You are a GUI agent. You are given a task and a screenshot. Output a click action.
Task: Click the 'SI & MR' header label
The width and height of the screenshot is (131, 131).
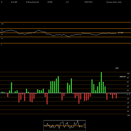coord(14,2)
